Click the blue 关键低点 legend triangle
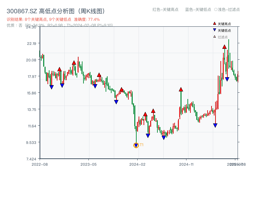The height and width of the screenshot is (198, 264). tap(214, 30)
